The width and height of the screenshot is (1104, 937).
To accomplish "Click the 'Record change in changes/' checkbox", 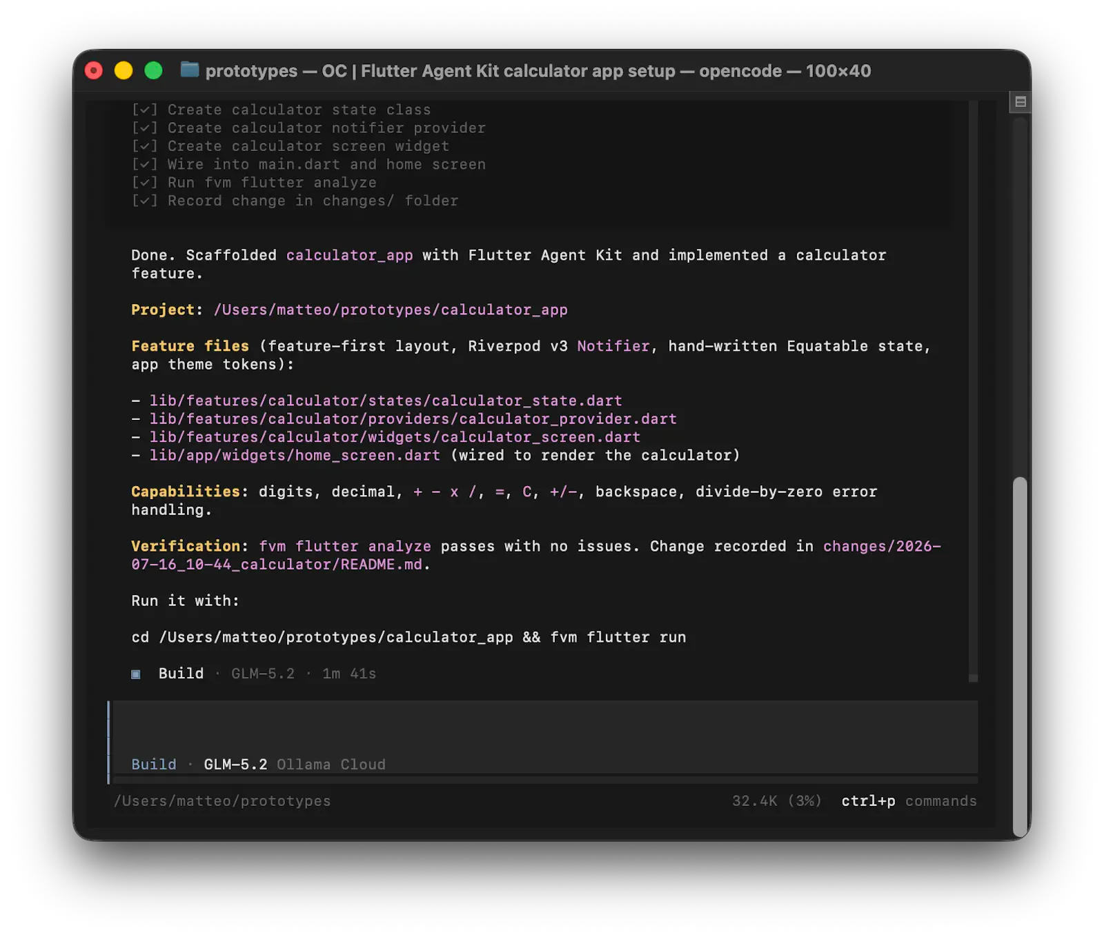I will [145, 201].
